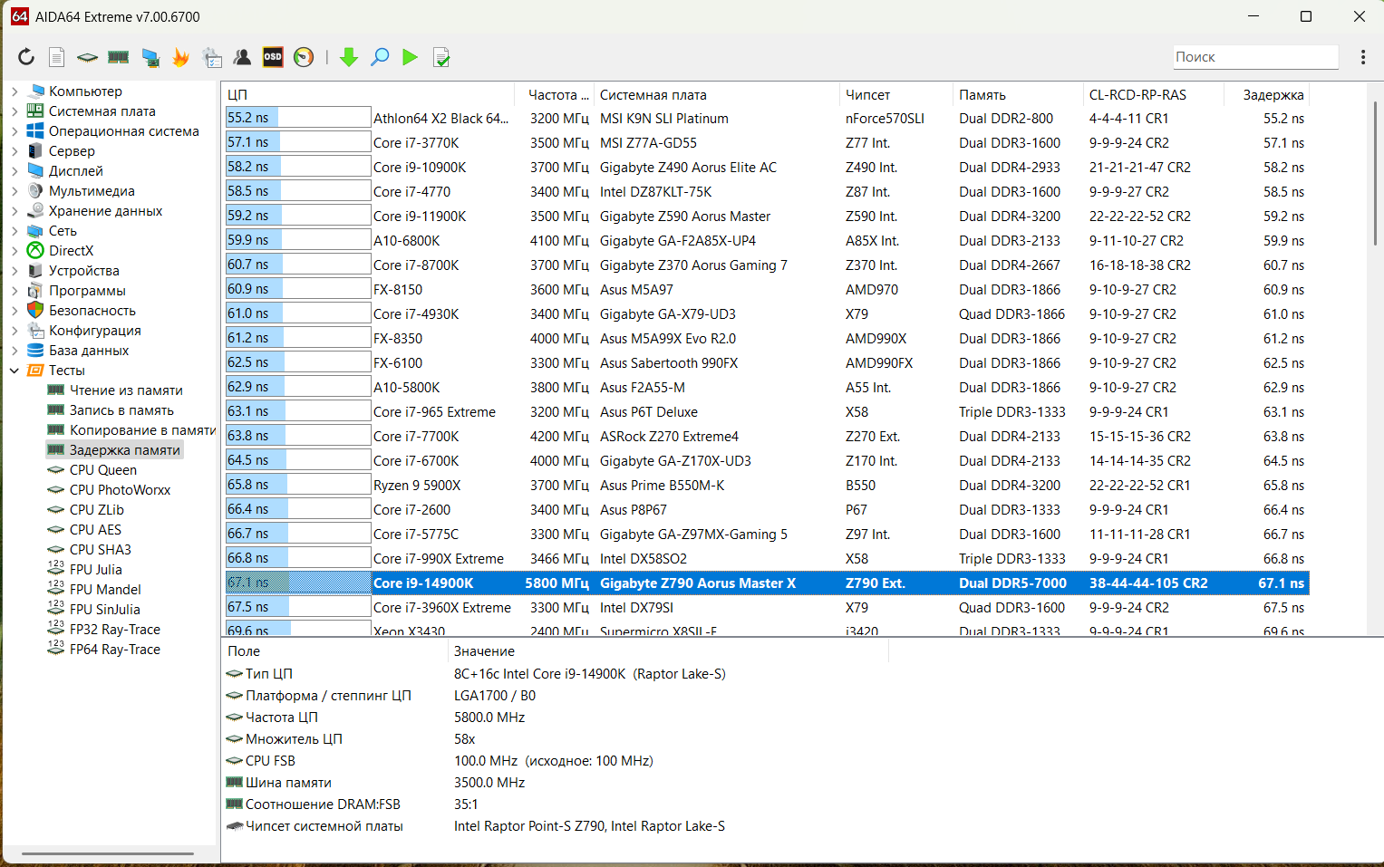Expand the Дисплей tree node
Image resolution: width=1384 pixels, height=867 pixels.
[x=15, y=171]
